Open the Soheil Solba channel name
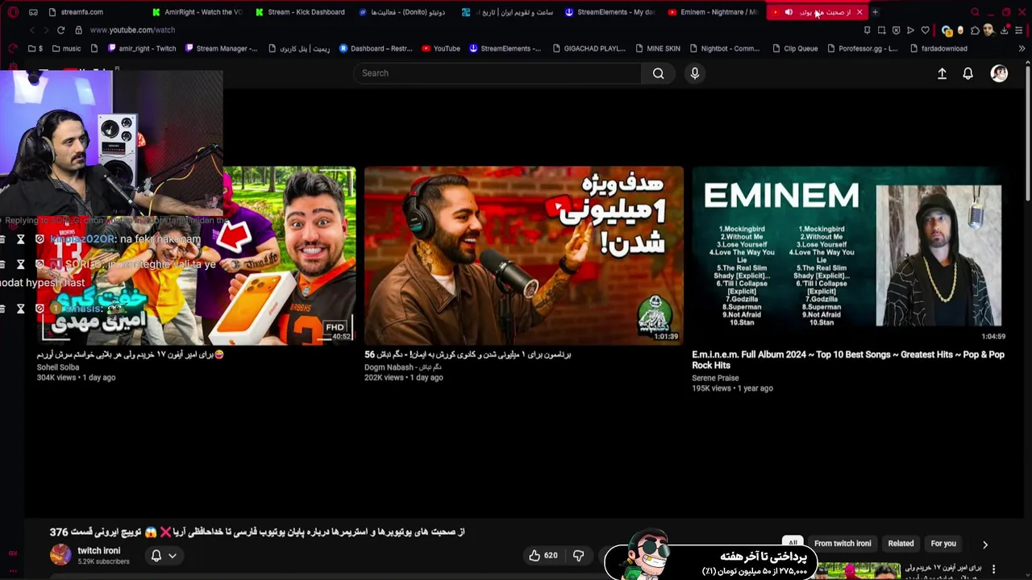 pos(58,367)
